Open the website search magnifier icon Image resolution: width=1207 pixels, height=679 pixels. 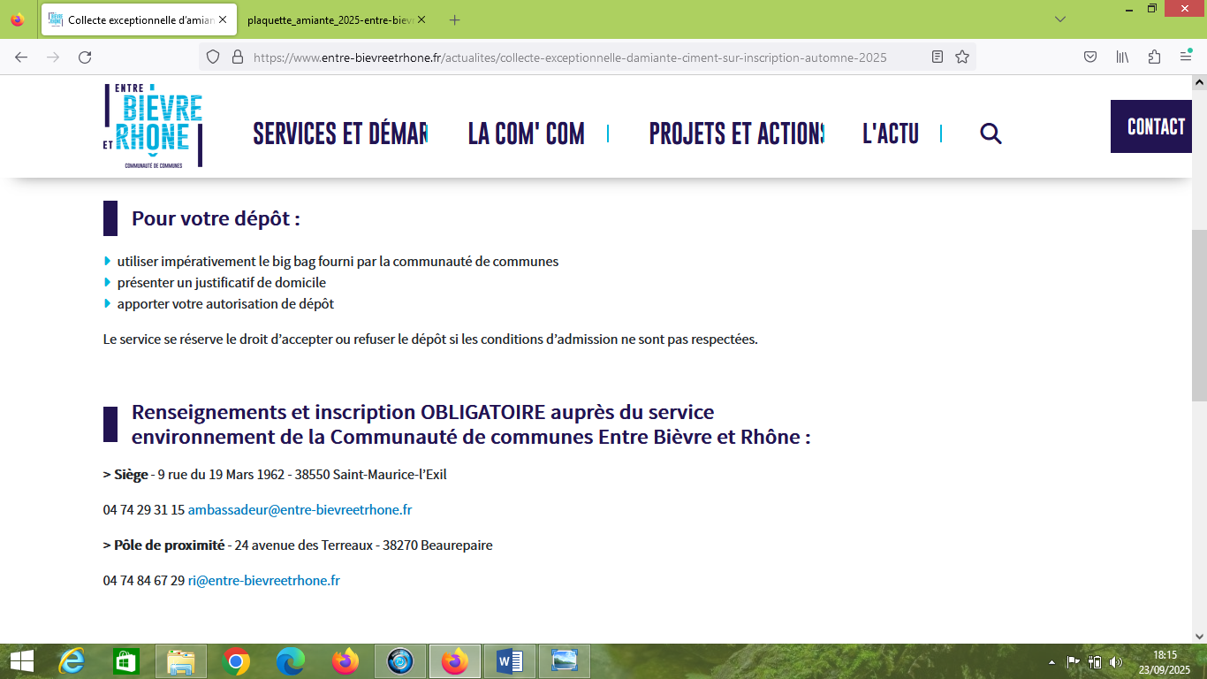[x=991, y=134]
